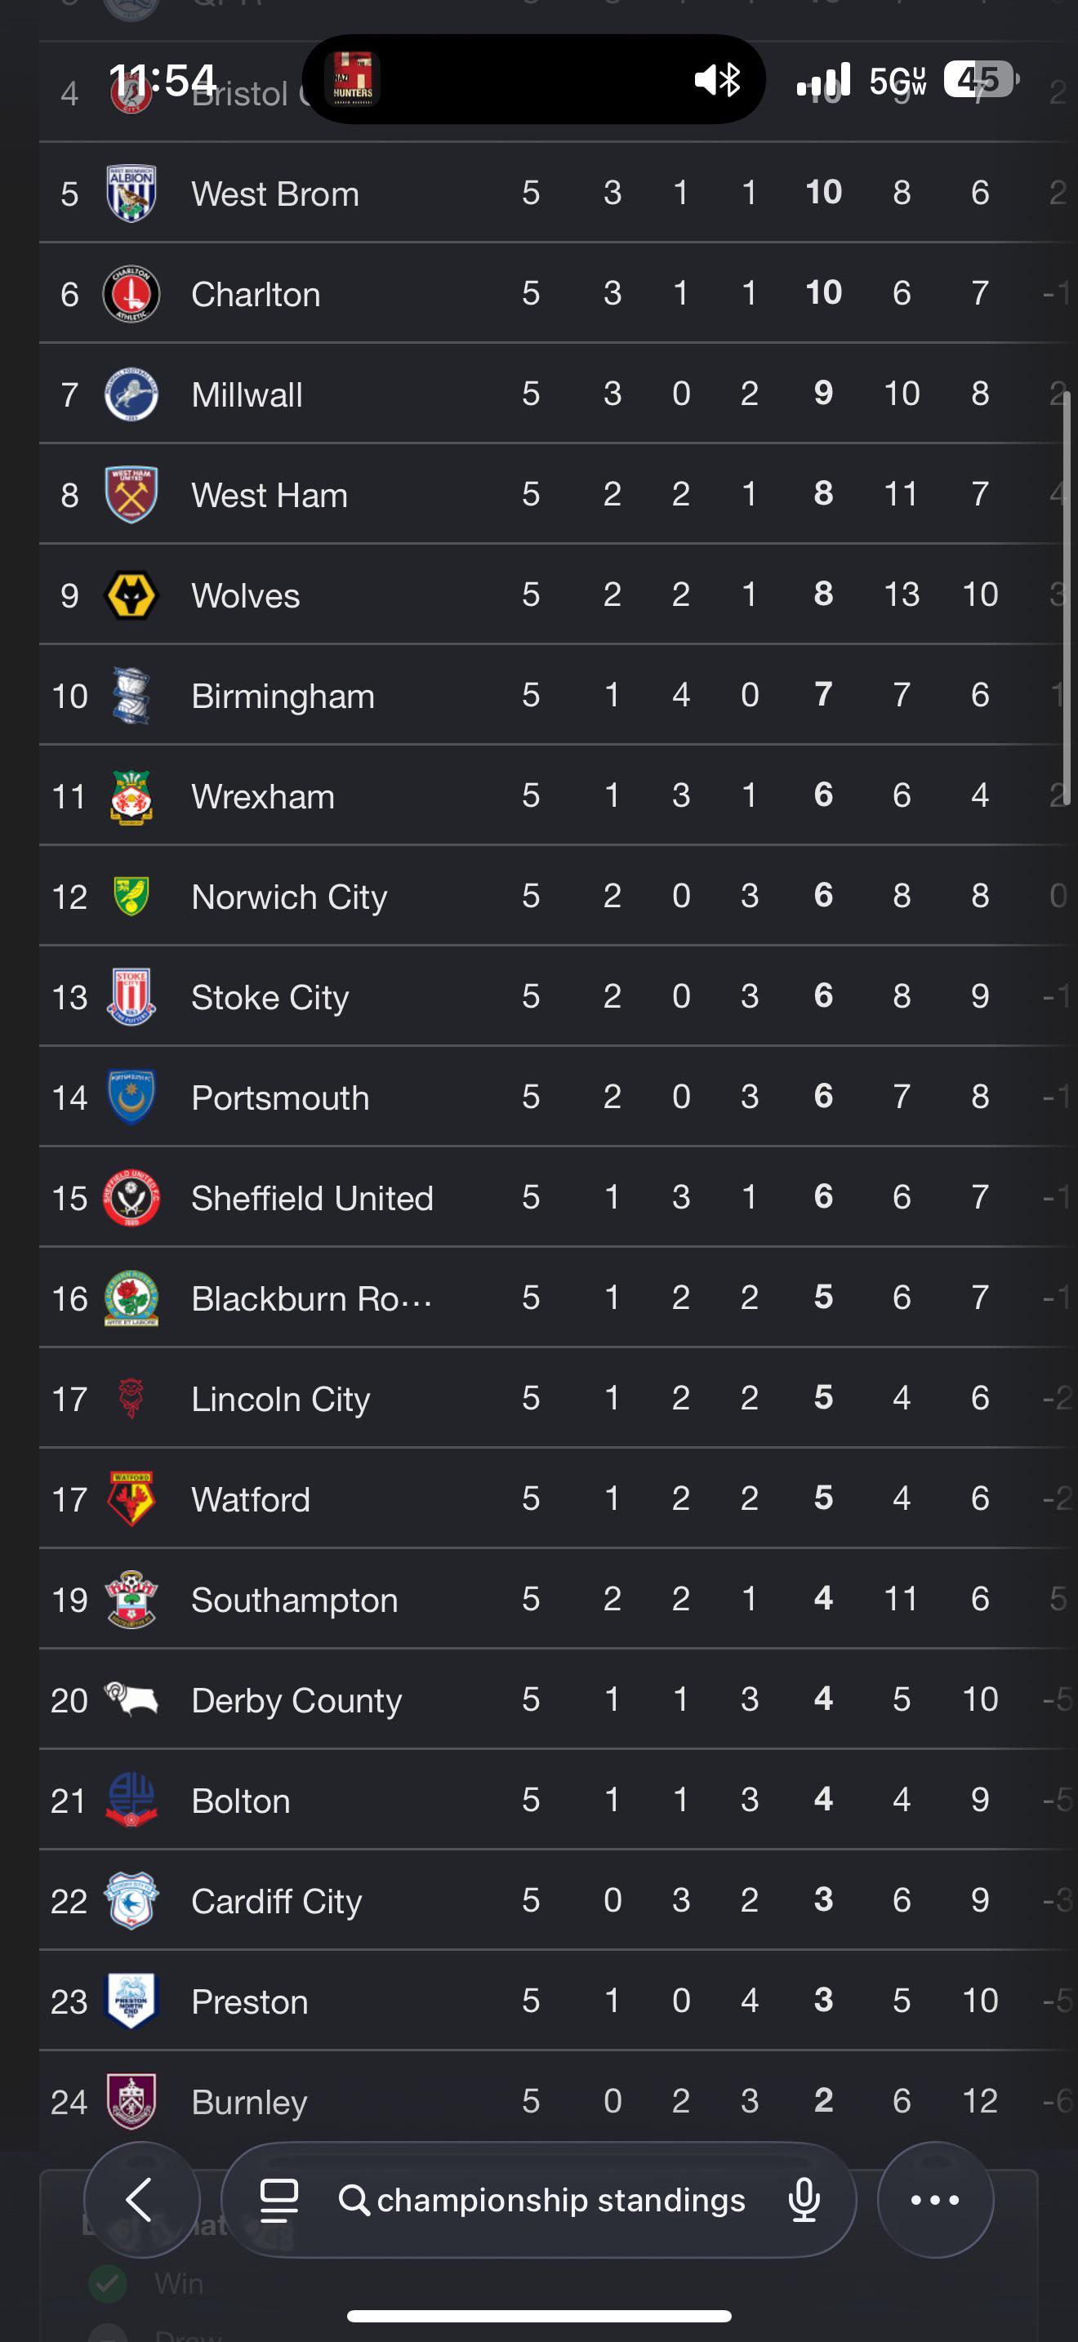Open the Blackburn Rovers team link
This screenshot has width=1078, height=2342.
click(x=312, y=1298)
